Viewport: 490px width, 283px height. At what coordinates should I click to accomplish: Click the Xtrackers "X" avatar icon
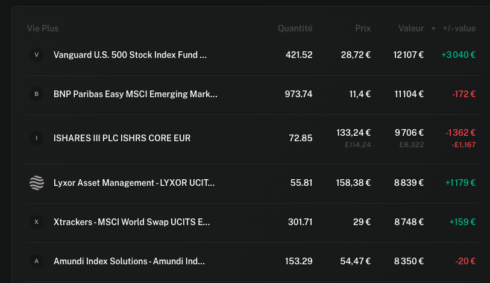37,222
